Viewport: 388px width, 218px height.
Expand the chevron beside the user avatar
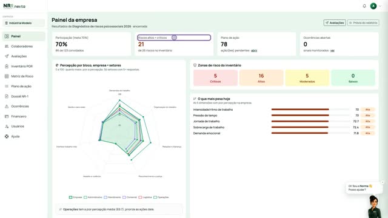pos(380,6)
